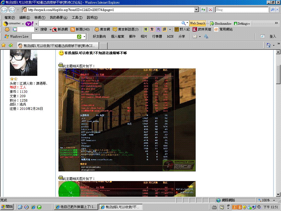281x211 pixels.
Task: Click the Web Search button
Action: click(198, 24)
